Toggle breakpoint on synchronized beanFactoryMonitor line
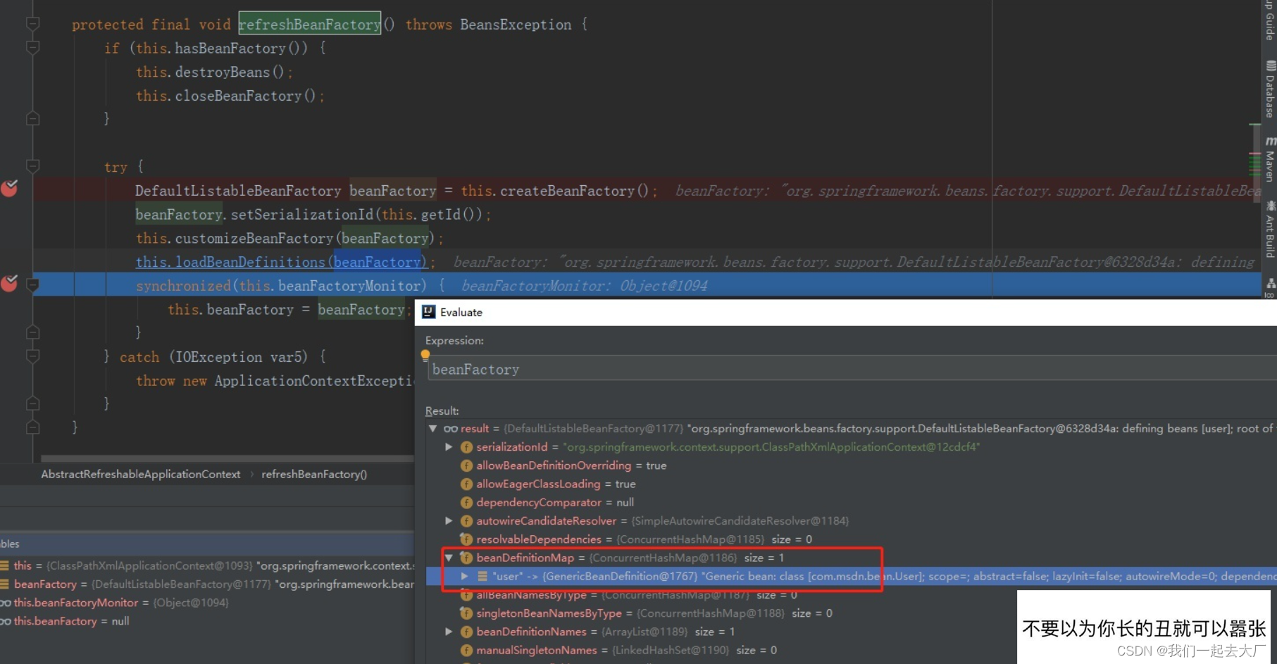 (9, 283)
